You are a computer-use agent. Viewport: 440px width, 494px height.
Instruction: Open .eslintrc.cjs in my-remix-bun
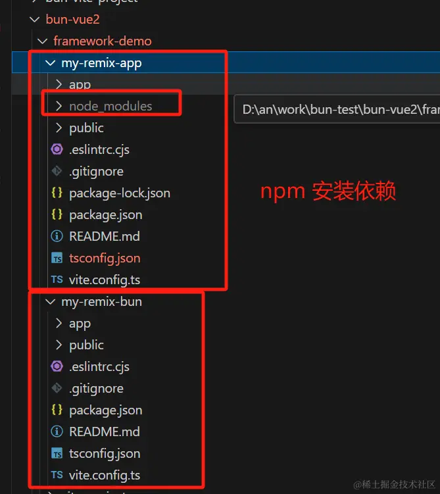pos(99,367)
